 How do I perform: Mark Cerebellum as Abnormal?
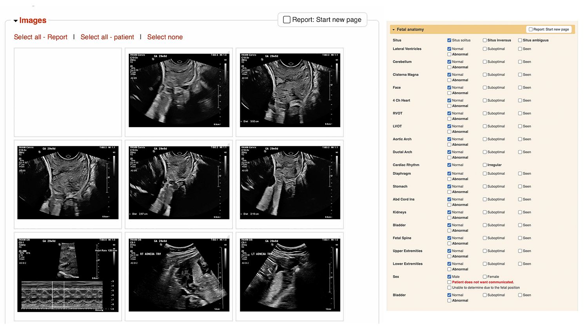[x=449, y=67]
